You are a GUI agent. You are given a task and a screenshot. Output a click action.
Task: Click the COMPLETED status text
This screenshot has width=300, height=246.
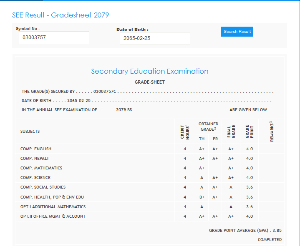point(270,240)
